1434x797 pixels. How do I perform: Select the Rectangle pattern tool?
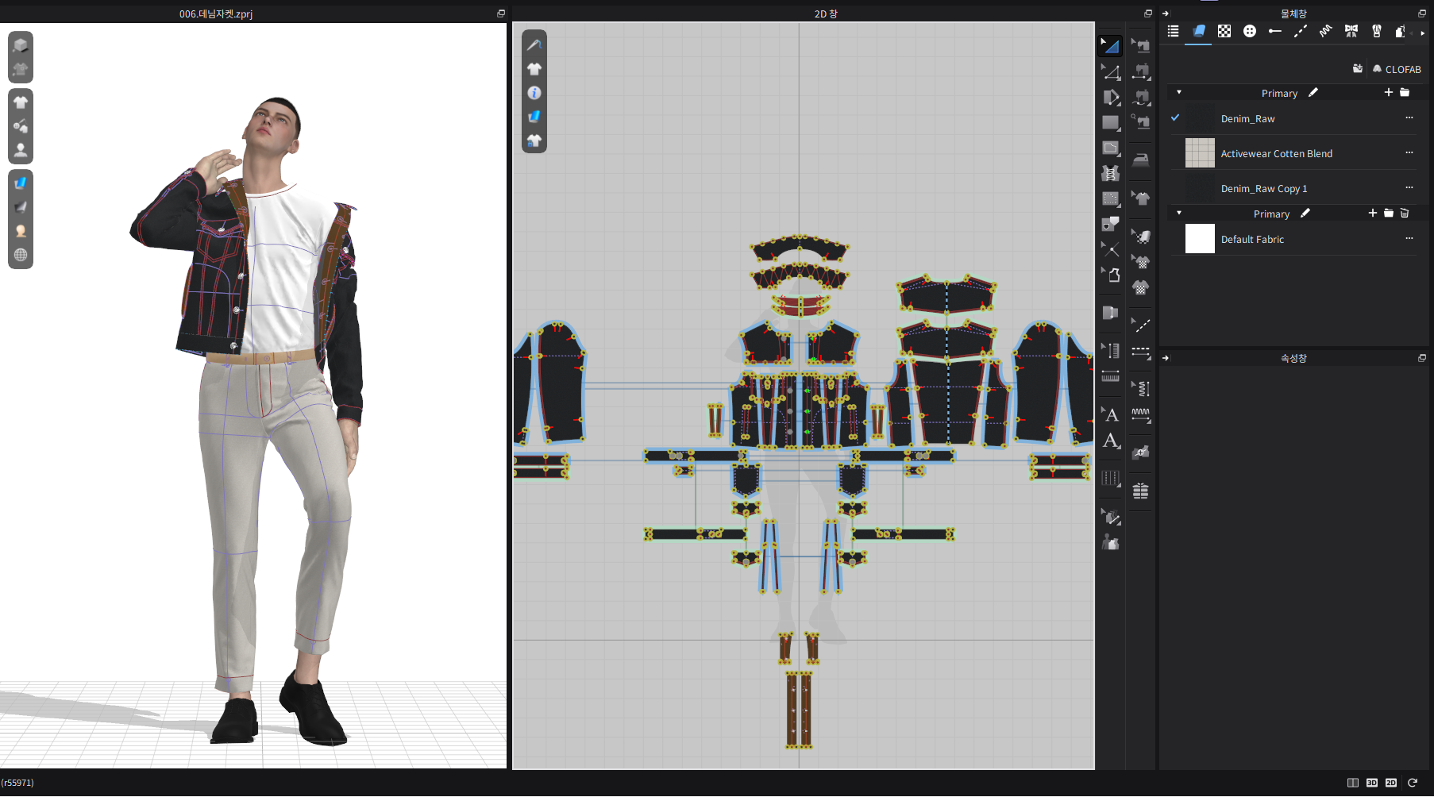[x=1110, y=122]
